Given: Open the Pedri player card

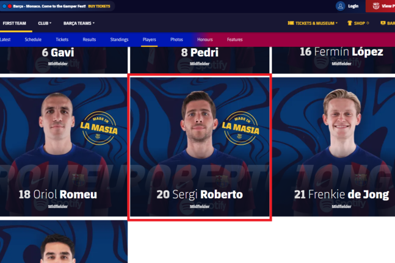Looking at the screenshot, I should (200, 60).
